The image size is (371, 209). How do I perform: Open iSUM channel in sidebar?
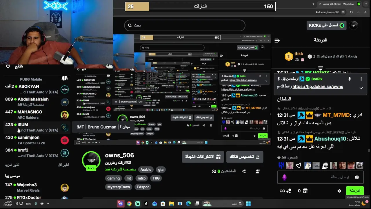click(x=37, y=127)
